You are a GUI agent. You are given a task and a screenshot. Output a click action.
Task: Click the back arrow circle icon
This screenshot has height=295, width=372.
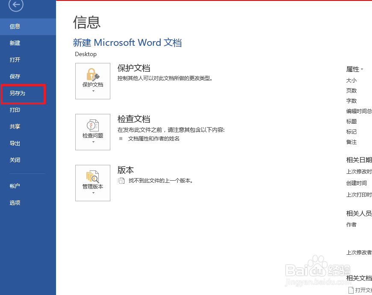tap(16, 5)
